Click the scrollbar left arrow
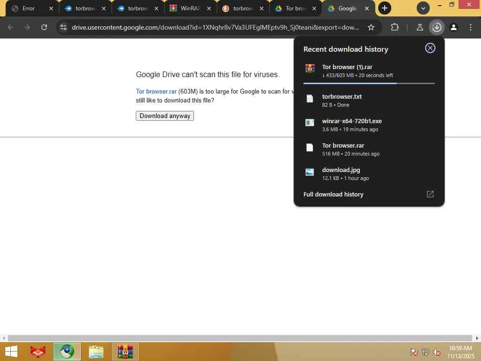The height and width of the screenshot is (361, 481). [3, 338]
